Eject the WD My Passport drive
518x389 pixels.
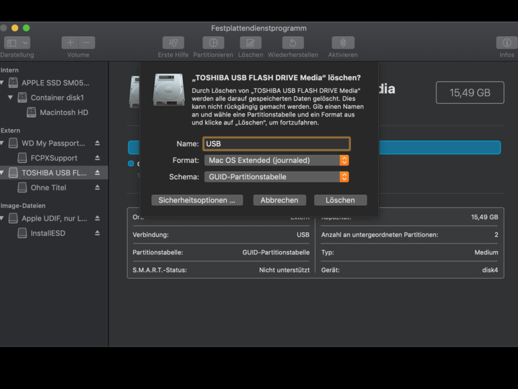pyautogui.click(x=97, y=143)
